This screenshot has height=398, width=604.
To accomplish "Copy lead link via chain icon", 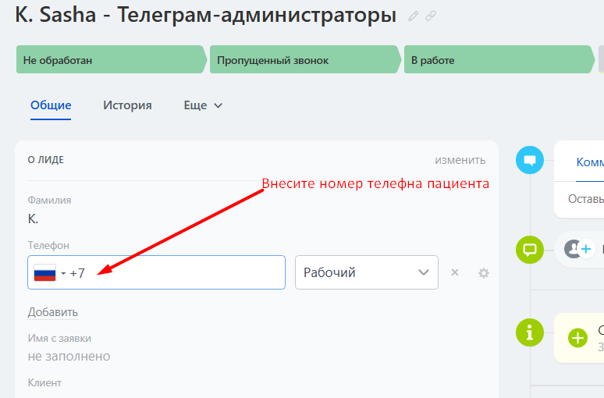I will coord(431,16).
